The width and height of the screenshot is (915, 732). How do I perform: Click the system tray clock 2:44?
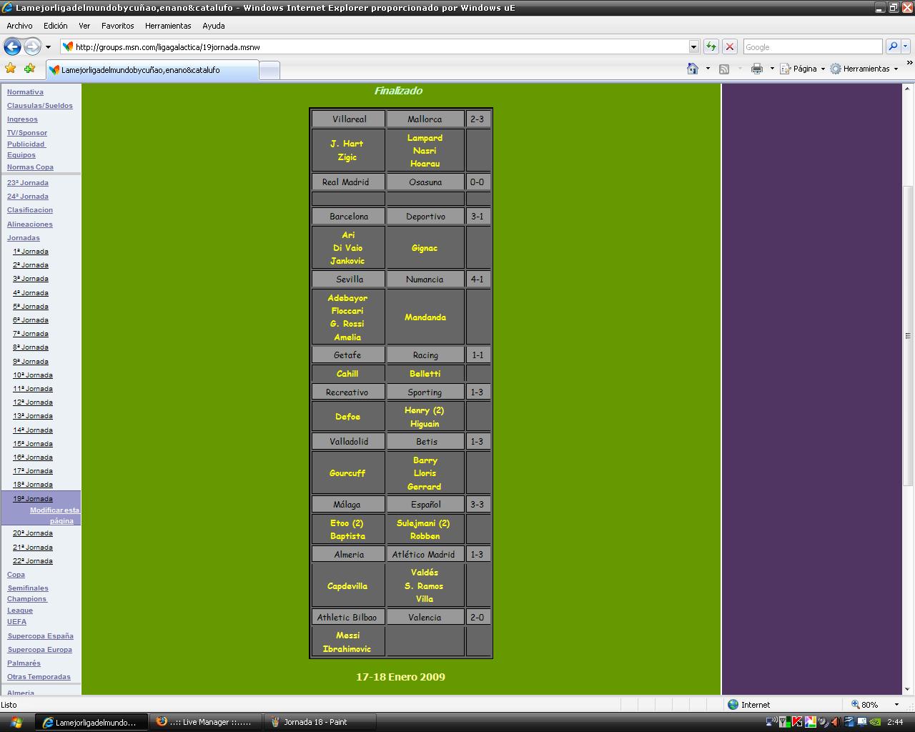tap(895, 722)
